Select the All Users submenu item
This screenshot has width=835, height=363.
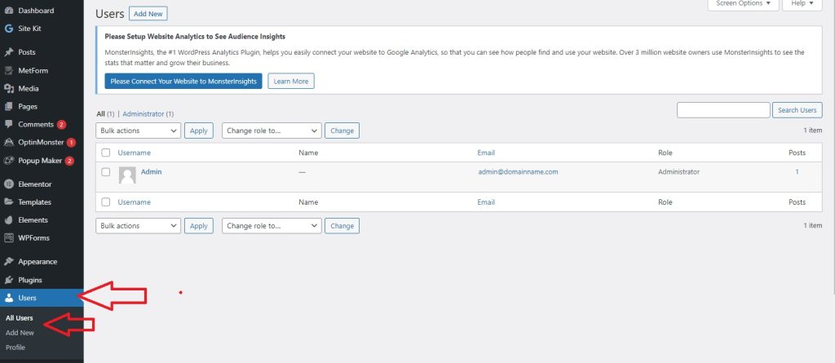pyautogui.click(x=20, y=318)
